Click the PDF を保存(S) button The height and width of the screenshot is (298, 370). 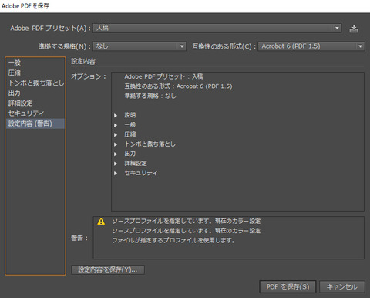tap(288, 286)
